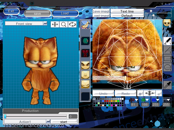Viewport: 174px width, 130px height.
Task: Click the Default button
Action: coord(127,15)
